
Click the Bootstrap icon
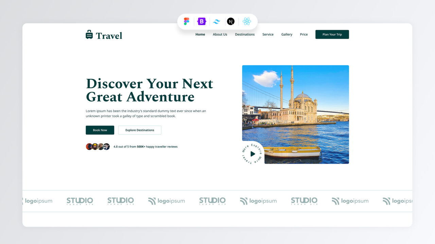pyautogui.click(x=202, y=22)
